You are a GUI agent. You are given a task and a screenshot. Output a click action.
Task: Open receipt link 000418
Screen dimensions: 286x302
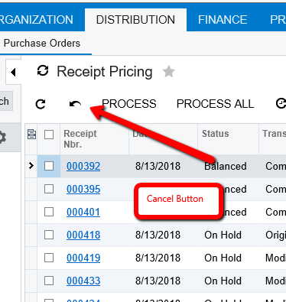pyautogui.click(x=83, y=235)
